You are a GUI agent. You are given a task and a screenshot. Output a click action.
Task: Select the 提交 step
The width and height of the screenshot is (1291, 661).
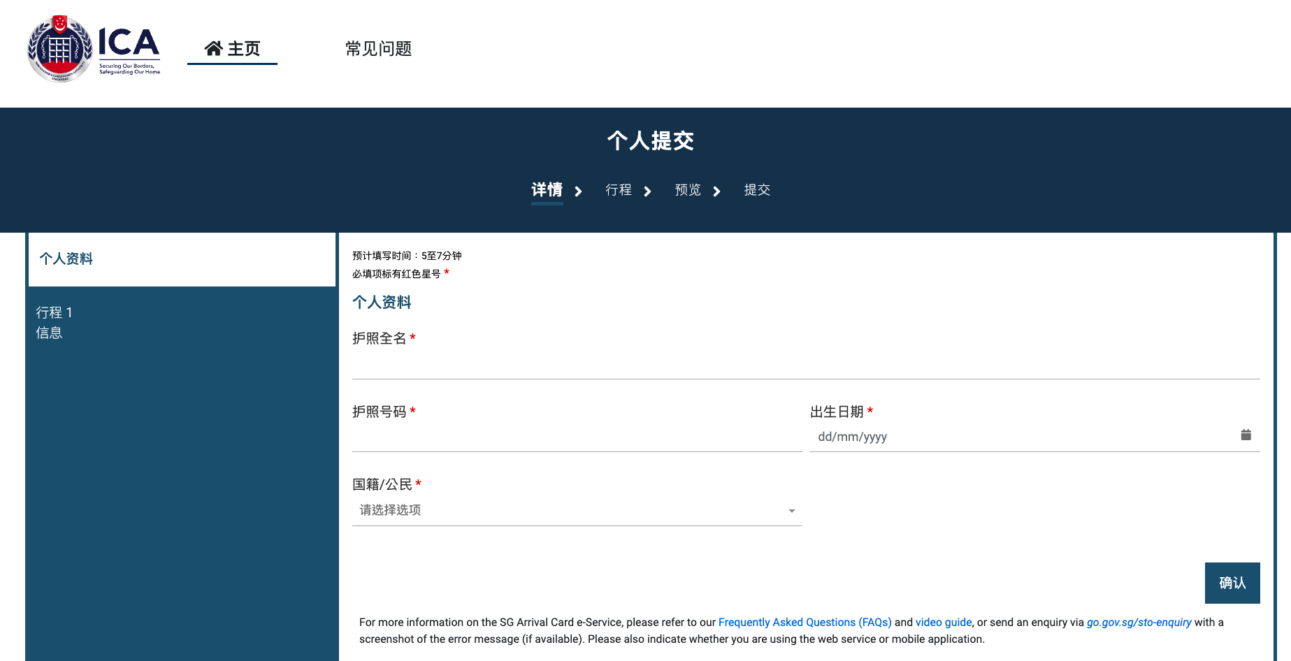coord(757,190)
